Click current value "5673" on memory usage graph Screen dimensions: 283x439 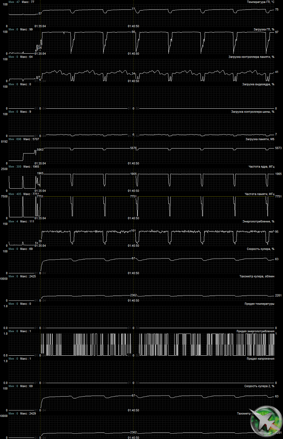(x=278, y=148)
